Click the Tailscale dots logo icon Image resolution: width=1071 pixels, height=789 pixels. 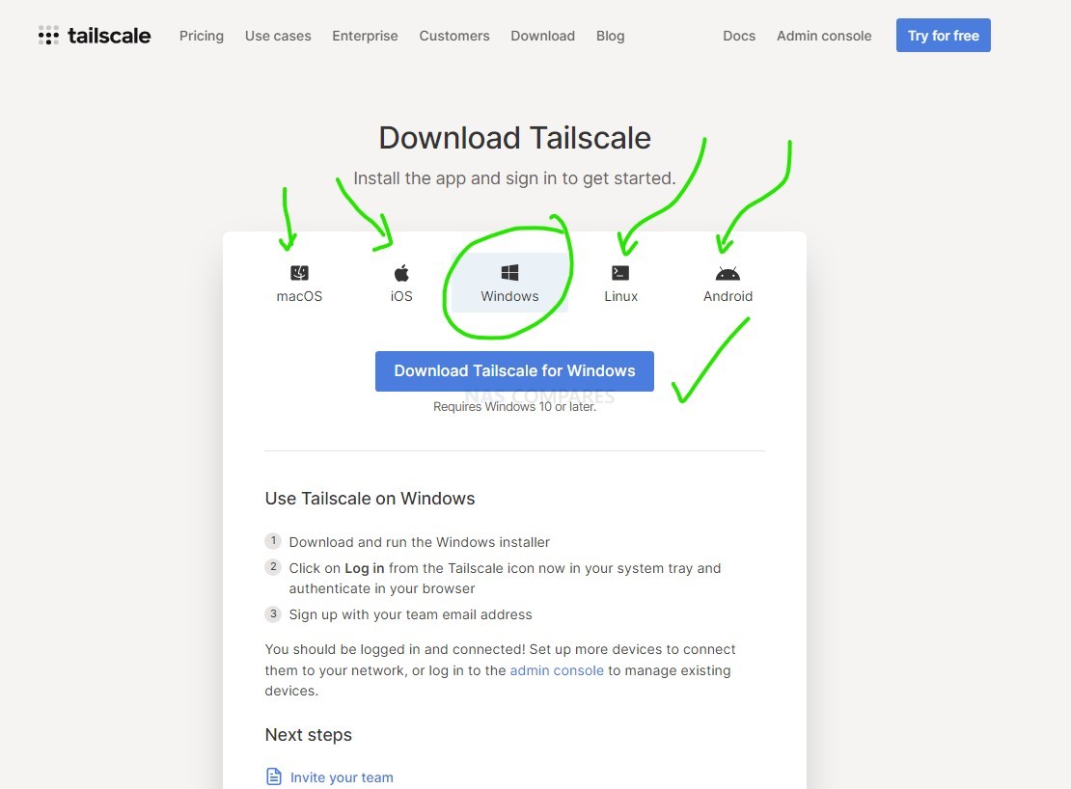48,36
